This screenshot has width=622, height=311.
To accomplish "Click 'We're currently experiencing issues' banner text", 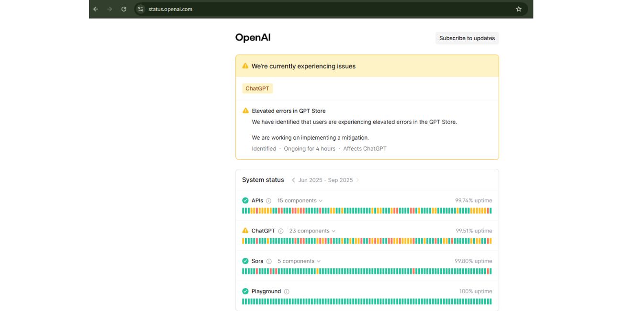I will [x=303, y=67].
